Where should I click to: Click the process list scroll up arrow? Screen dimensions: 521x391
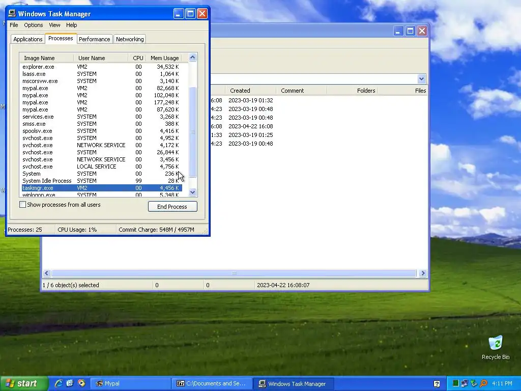[192, 58]
